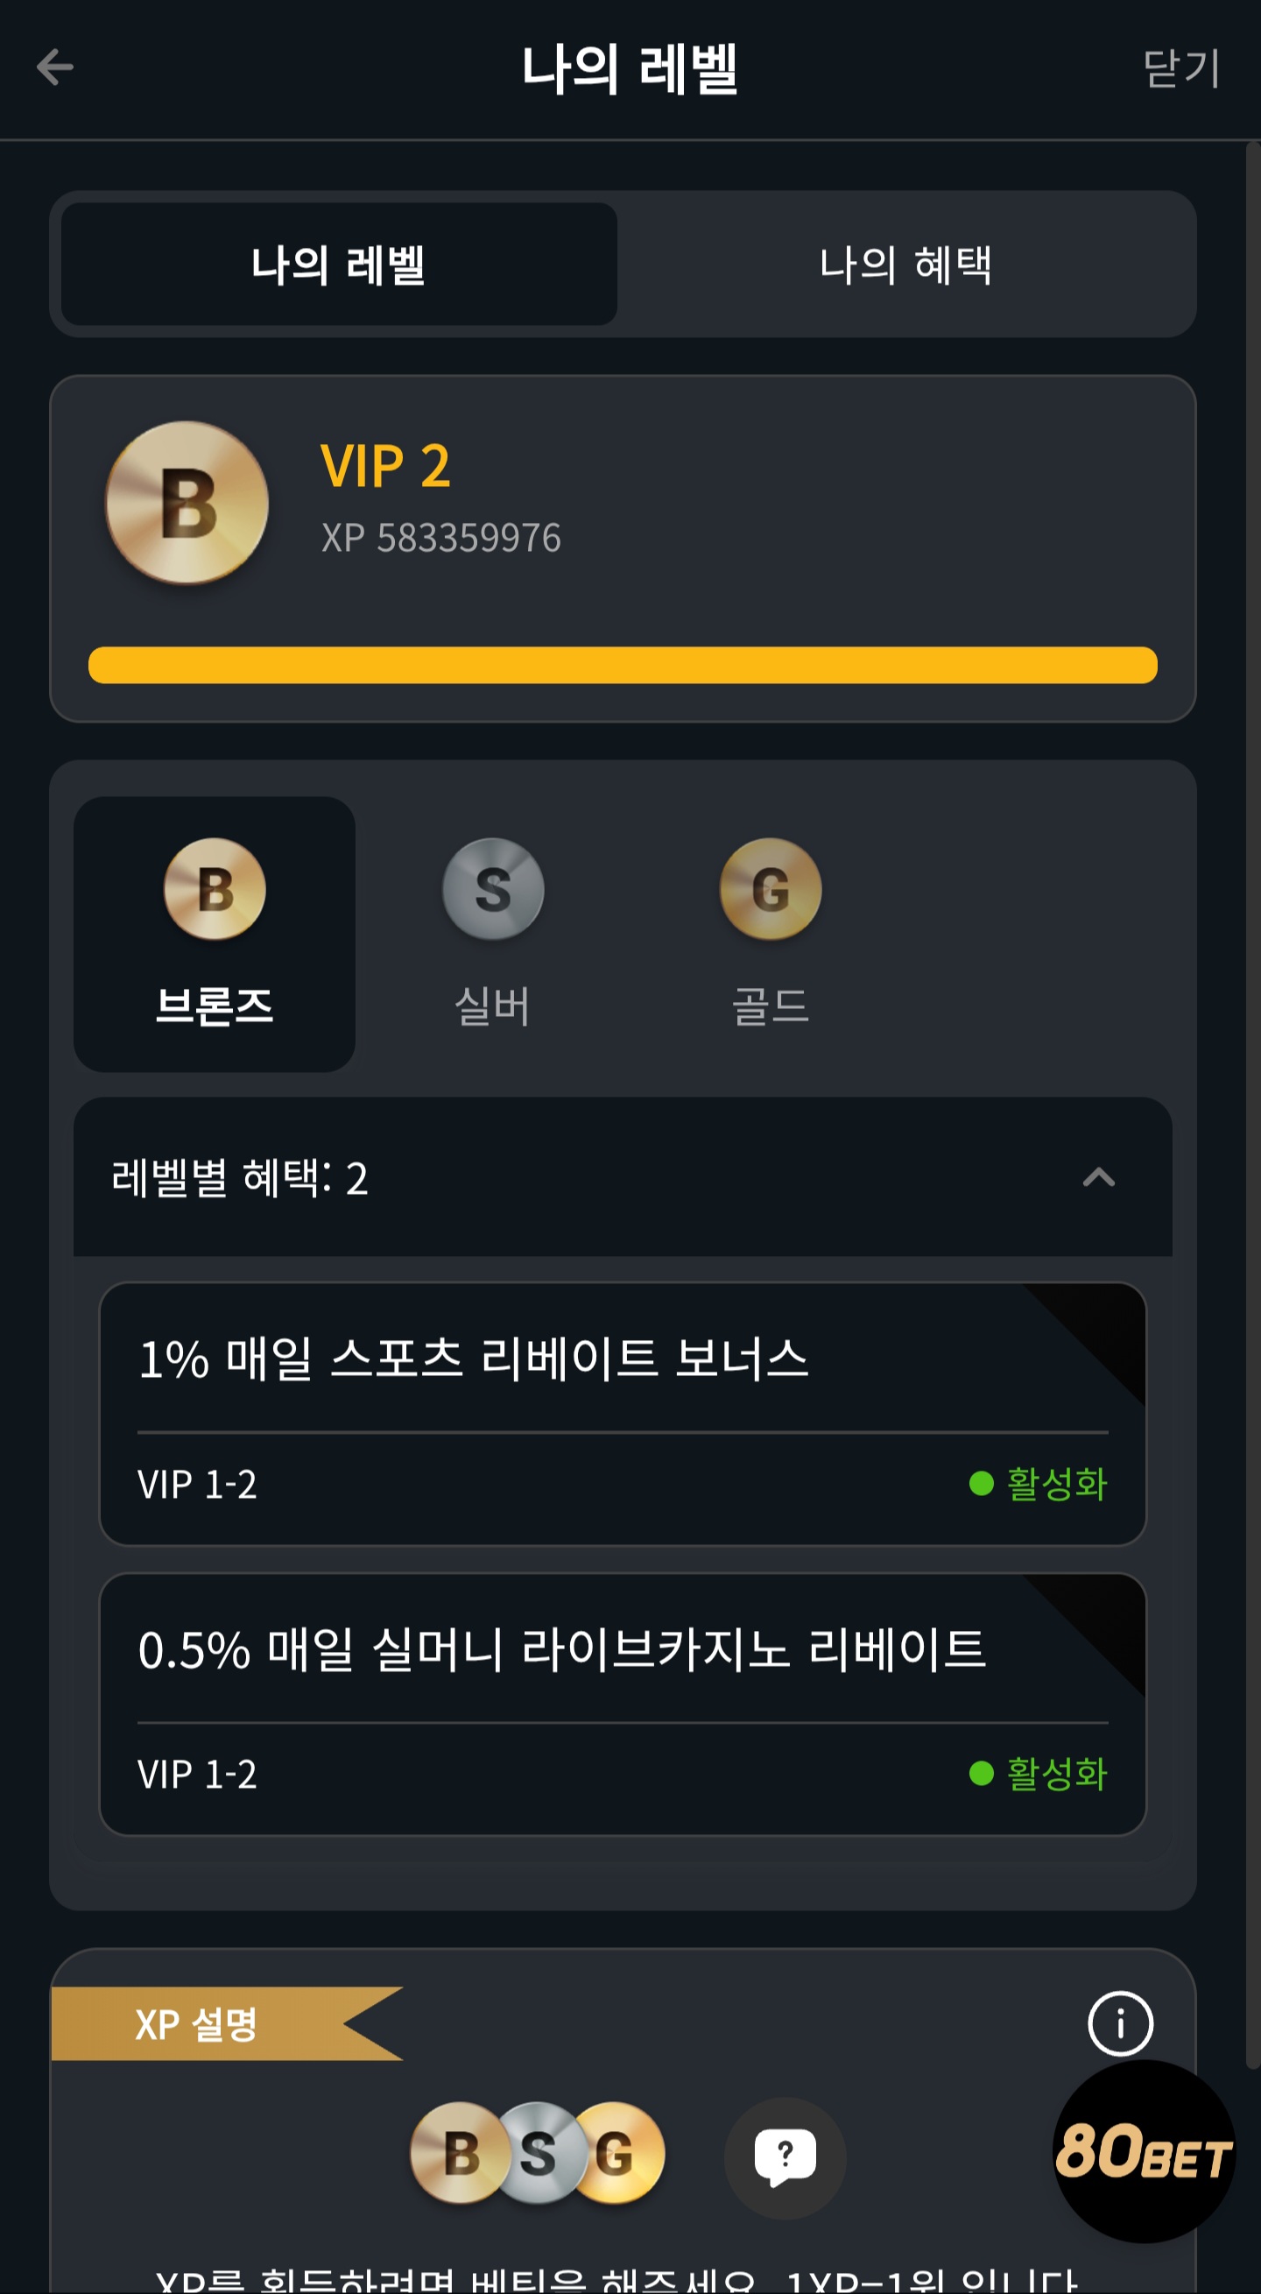Viewport: 1261px width, 2294px height.
Task: Open 0.5% 매일 실머니 라이브카지노 리베이트 card
Action: [x=623, y=1705]
